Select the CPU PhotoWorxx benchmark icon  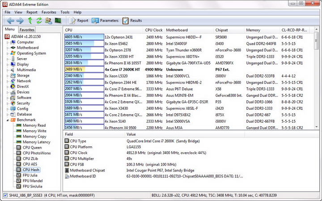click(19, 153)
